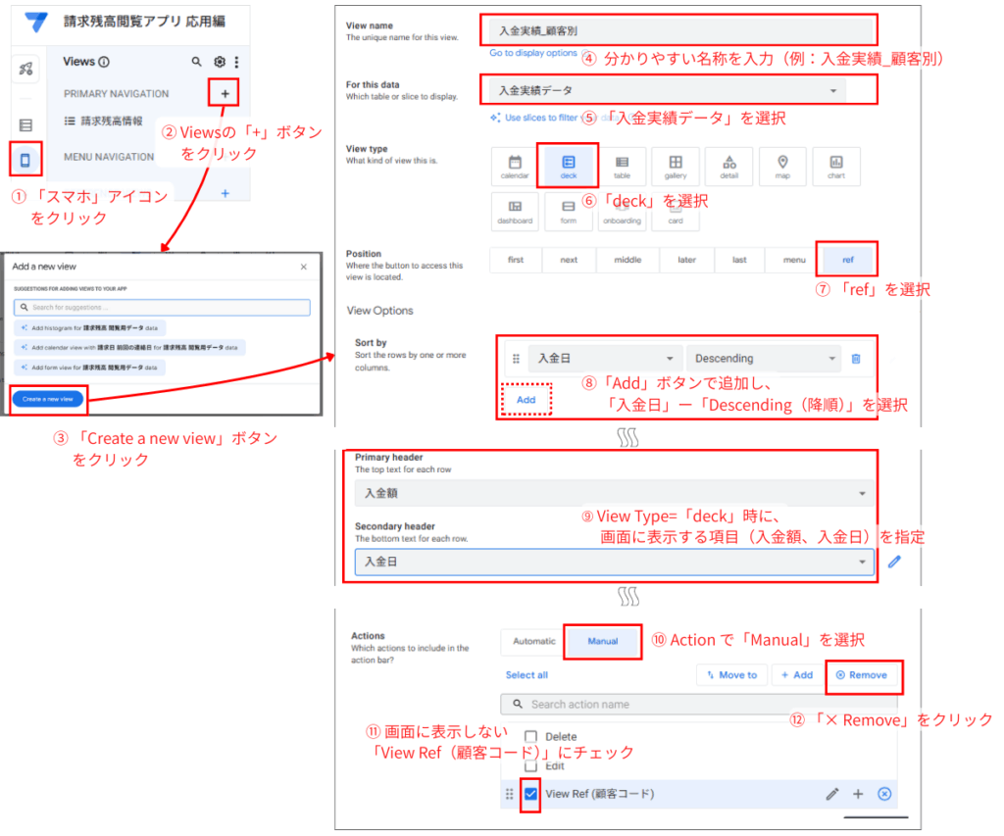This screenshot has width=1004, height=836.
Task: Click the smartphone preview icon in sidebar
Action: tap(26, 159)
